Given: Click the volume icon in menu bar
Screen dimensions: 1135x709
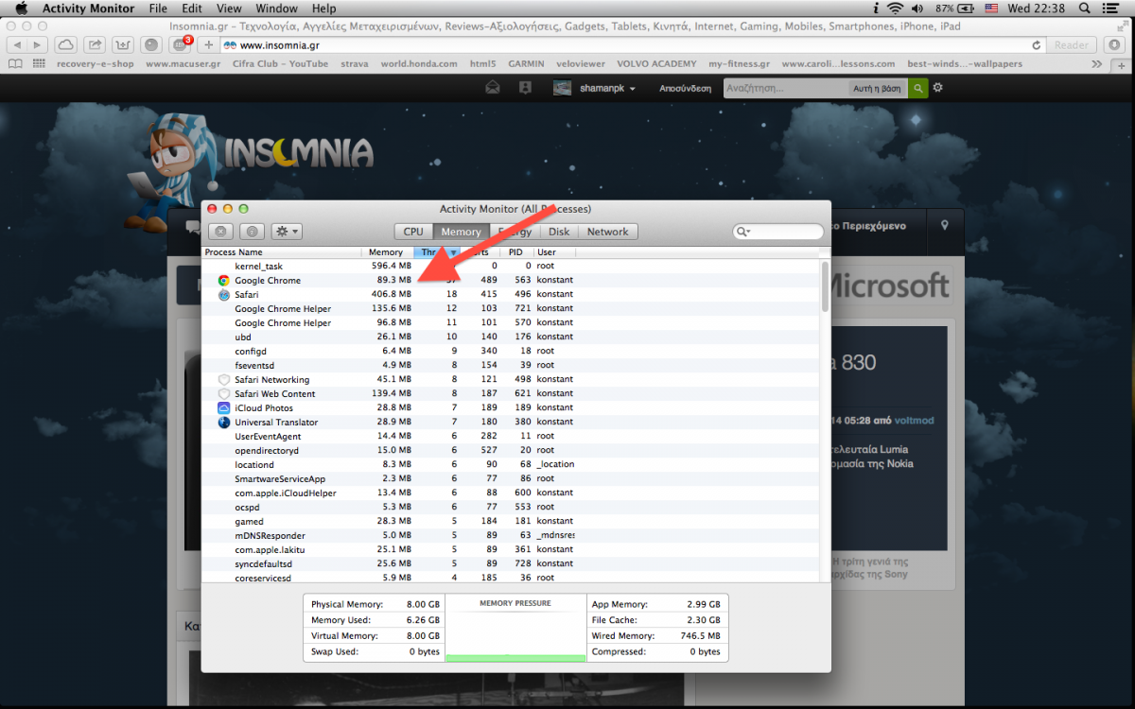Looking at the screenshot, I should pos(919,9).
